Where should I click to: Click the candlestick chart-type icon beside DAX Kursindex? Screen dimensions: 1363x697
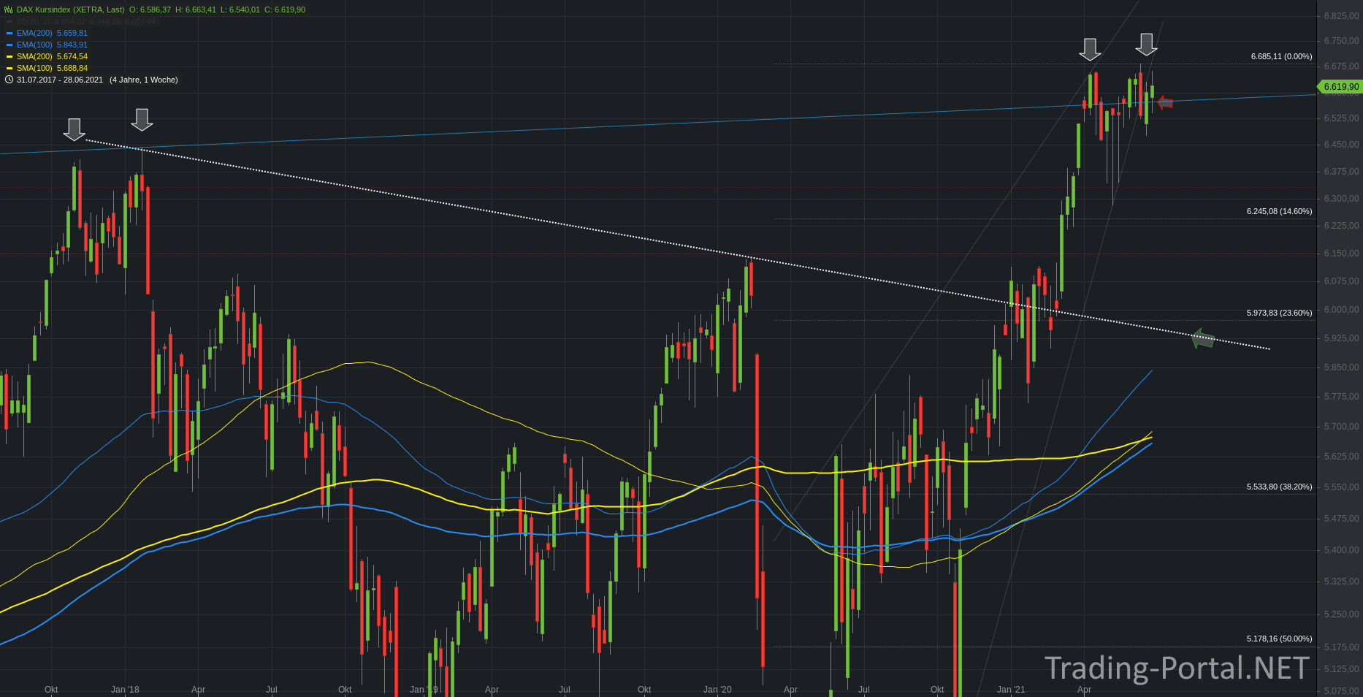pos(9,9)
